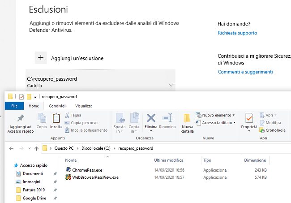Click the Up one level arrow
The height and width of the screenshot is (203, 291).
[x=36, y=148]
